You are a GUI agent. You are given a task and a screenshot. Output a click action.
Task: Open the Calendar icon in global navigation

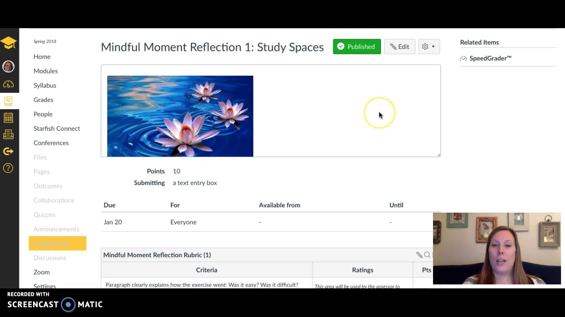pos(8,118)
